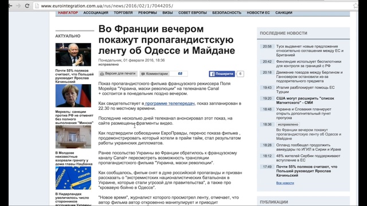Open 18:48 news Украина и Словакия планируют
This screenshot has width=367, height=206.
coord(304,113)
